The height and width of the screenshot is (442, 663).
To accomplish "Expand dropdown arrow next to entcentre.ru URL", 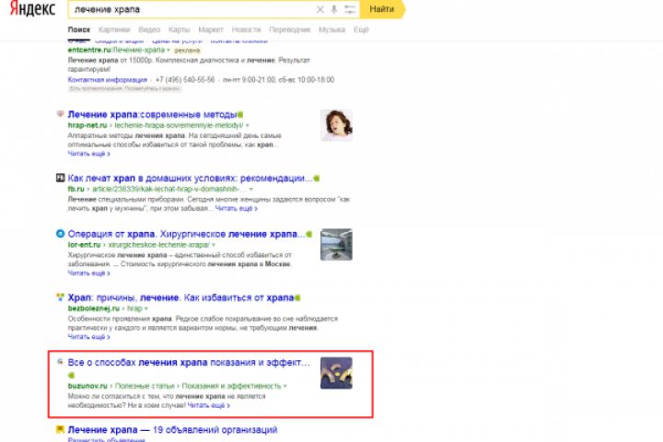I will (169, 51).
